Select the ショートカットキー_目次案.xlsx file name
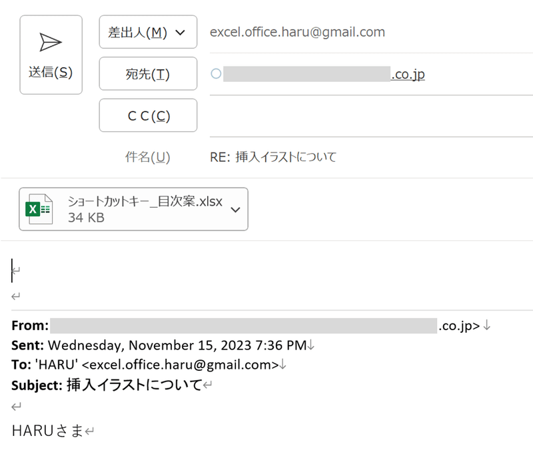The height and width of the screenshot is (450, 533). point(145,202)
